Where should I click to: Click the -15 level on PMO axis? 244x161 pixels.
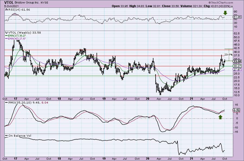pos(236,132)
